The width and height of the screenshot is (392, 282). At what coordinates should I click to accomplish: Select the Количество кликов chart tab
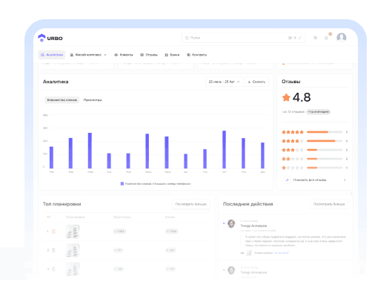click(62, 100)
